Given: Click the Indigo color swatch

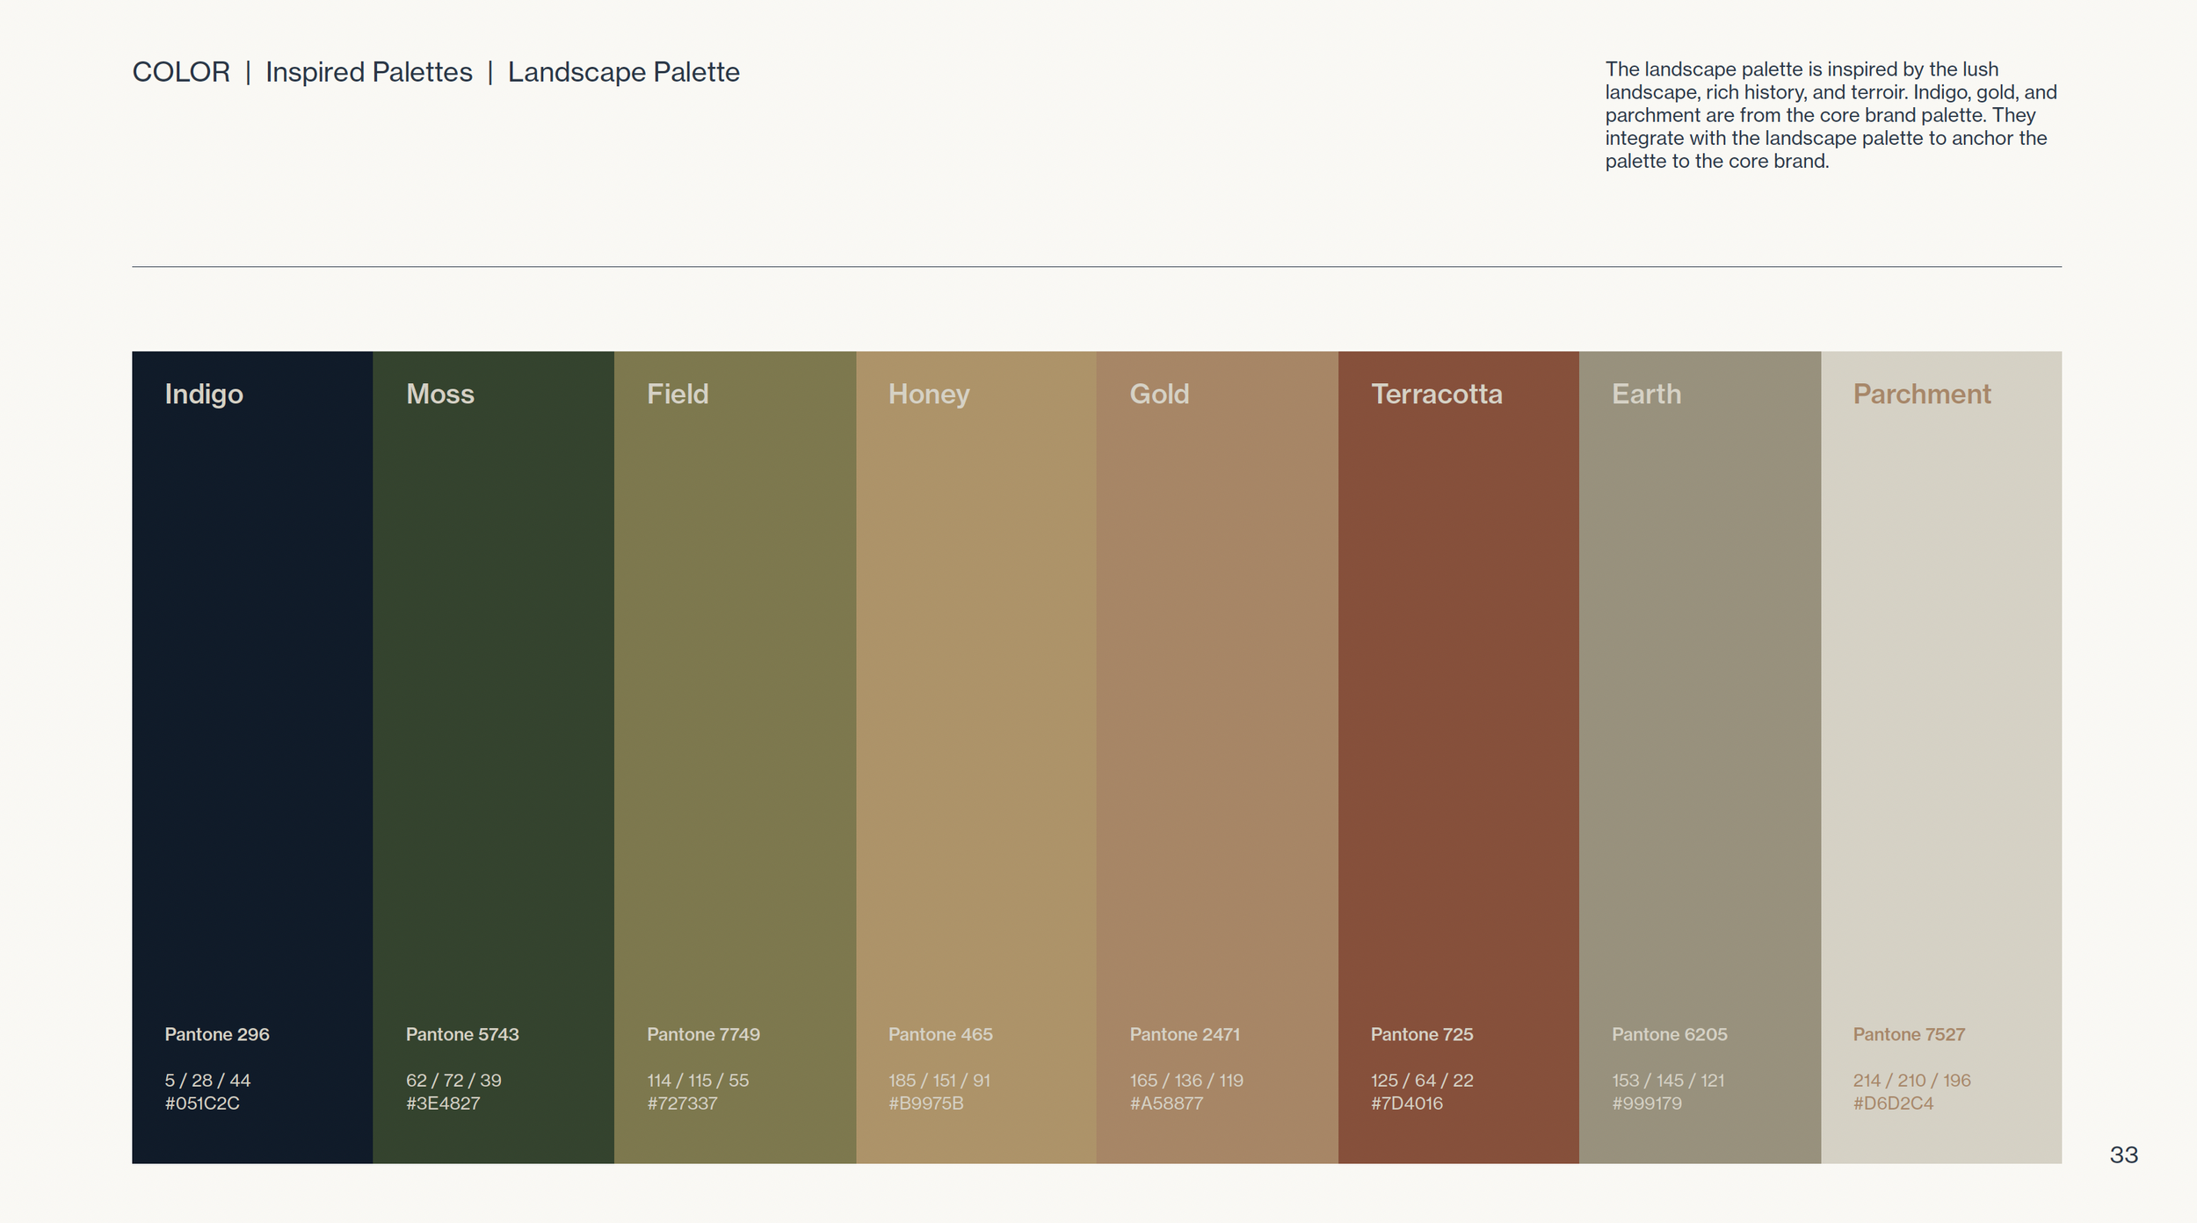Looking at the screenshot, I should (252, 703).
